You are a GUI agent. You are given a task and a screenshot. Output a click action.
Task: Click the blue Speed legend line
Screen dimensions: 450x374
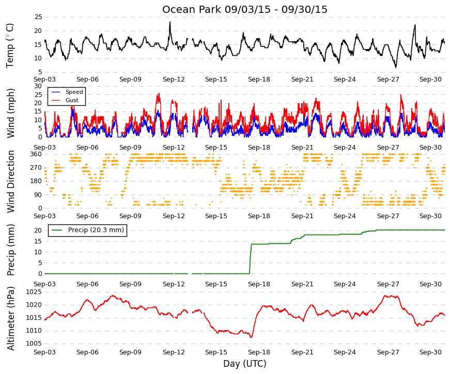pyautogui.click(x=56, y=92)
